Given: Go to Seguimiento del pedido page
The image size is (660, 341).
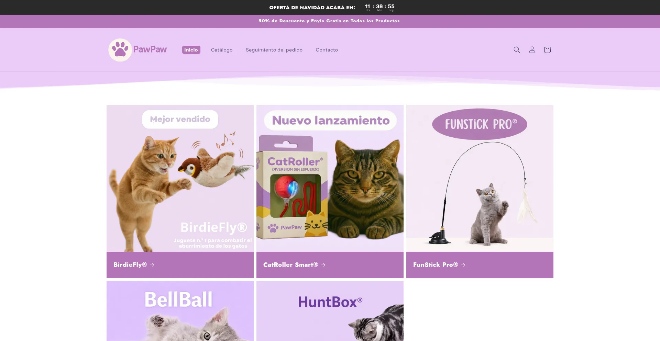Looking at the screenshot, I should [274, 50].
